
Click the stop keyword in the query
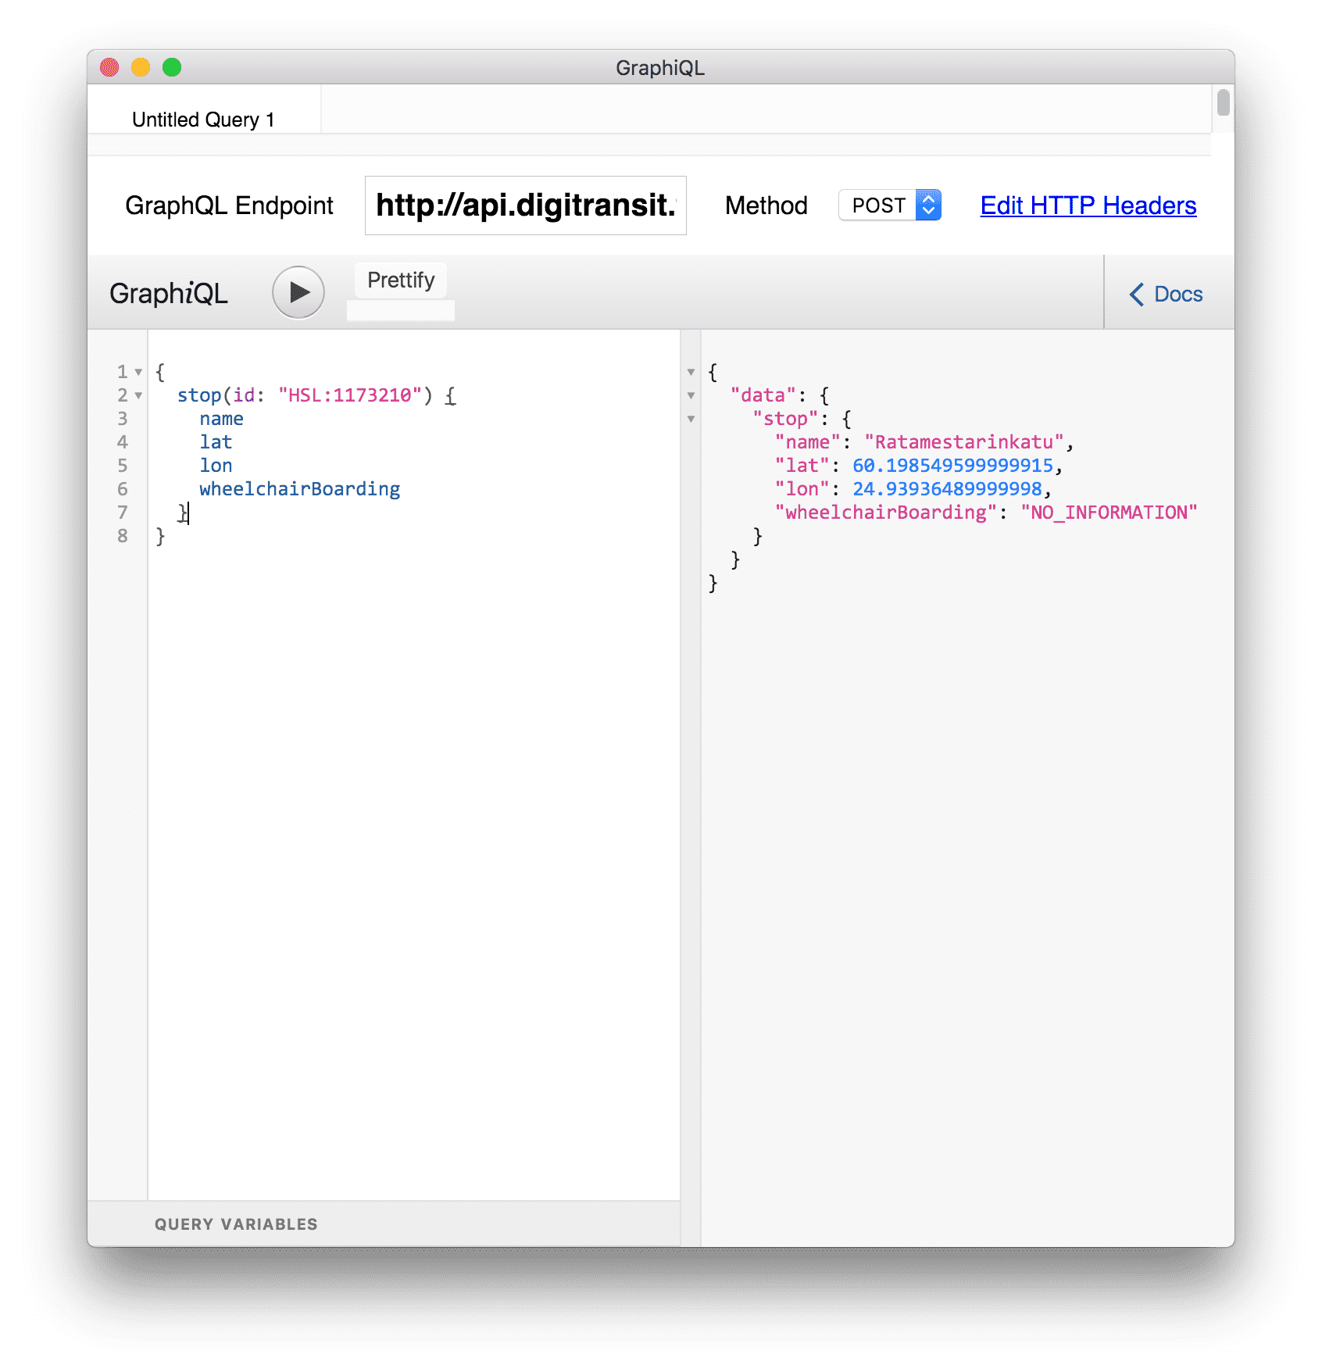(199, 395)
